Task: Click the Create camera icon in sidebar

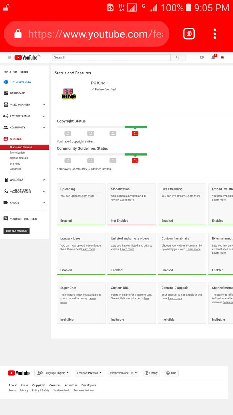Action: click(6, 203)
